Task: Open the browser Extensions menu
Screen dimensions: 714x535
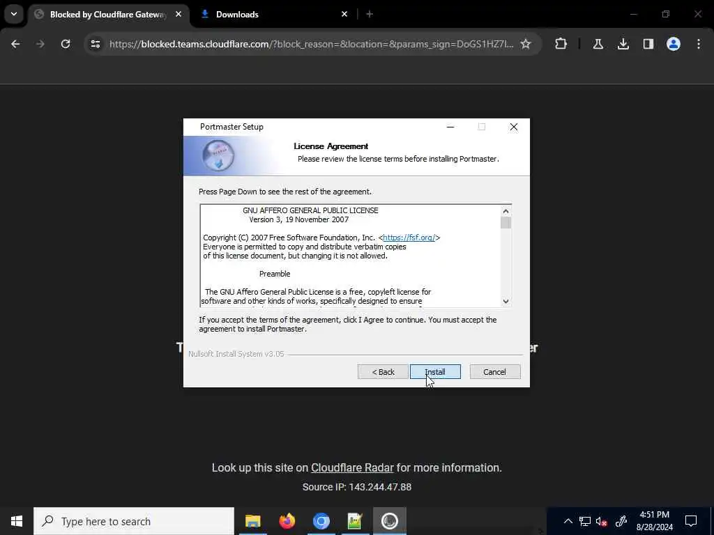Action: point(561,44)
